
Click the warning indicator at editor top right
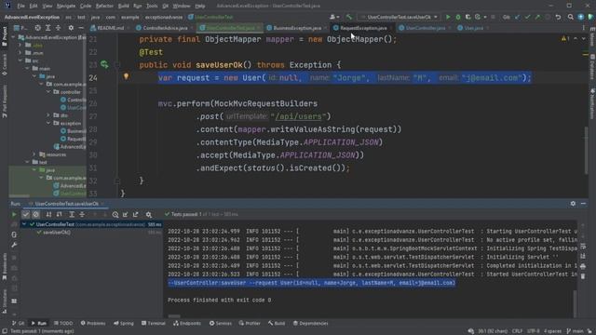coord(565,39)
